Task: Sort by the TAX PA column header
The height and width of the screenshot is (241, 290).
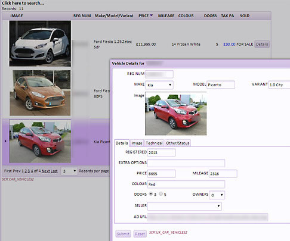Action: click(x=227, y=15)
